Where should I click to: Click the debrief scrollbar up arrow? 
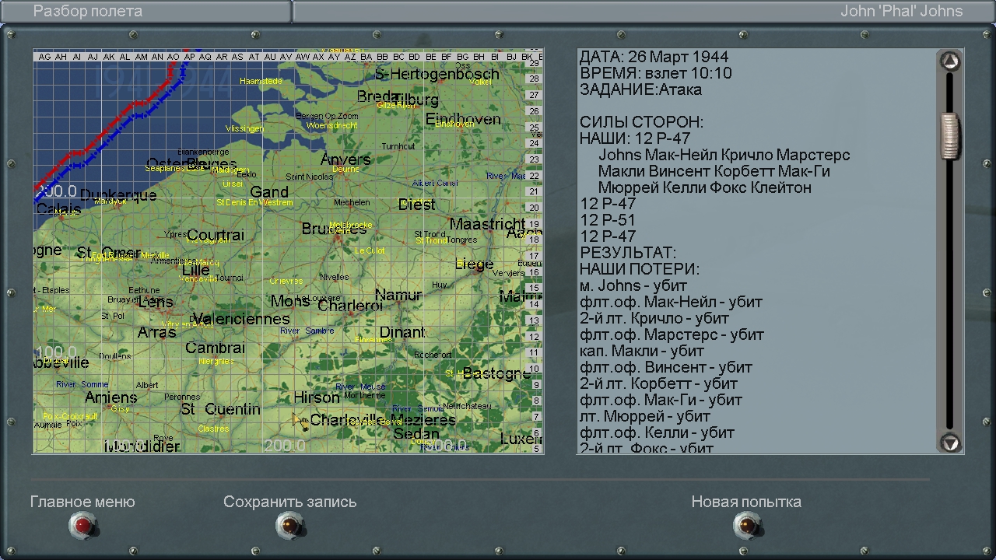[950, 61]
